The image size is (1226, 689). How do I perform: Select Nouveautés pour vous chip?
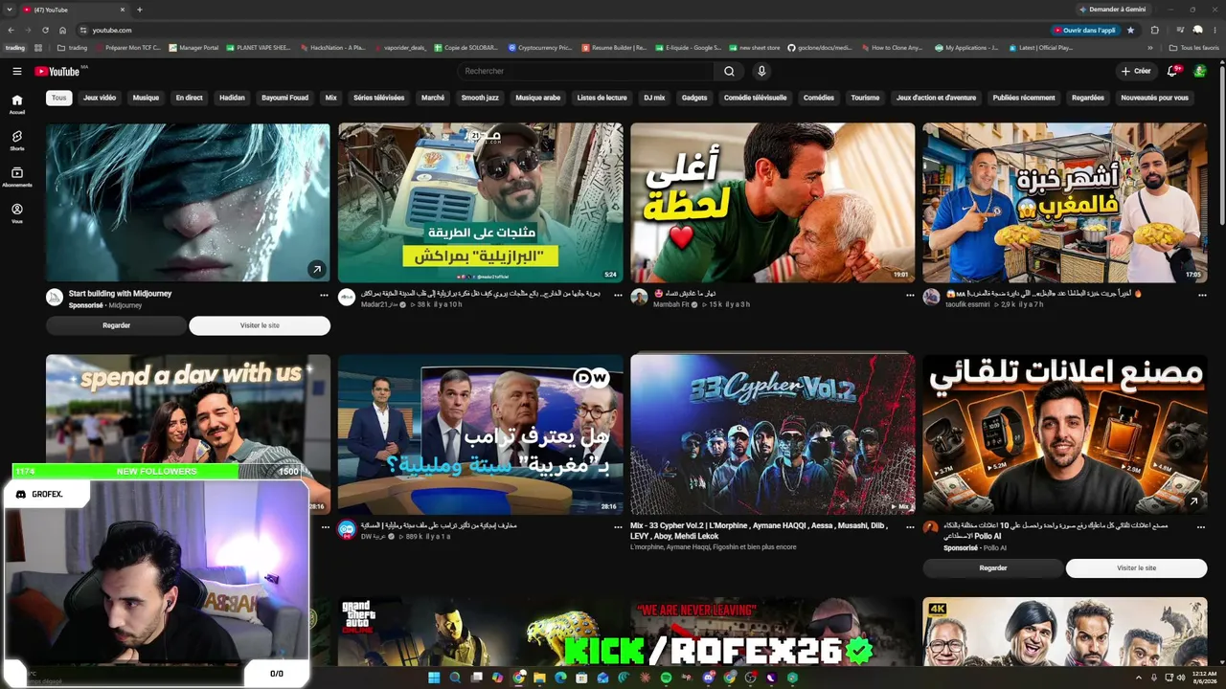coord(1154,98)
